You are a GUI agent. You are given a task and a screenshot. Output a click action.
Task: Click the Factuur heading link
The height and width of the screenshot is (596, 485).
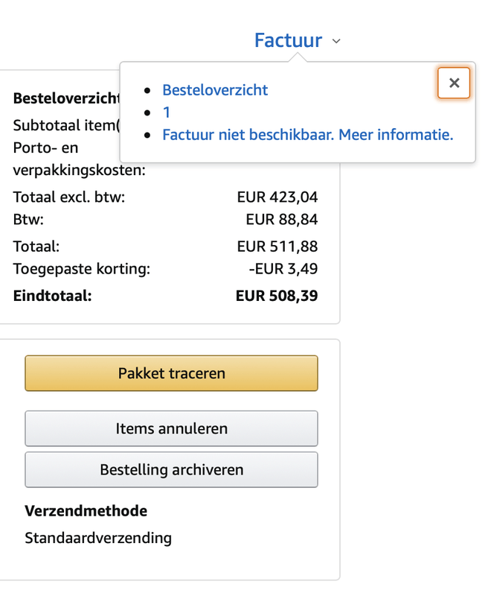[288, 40]
